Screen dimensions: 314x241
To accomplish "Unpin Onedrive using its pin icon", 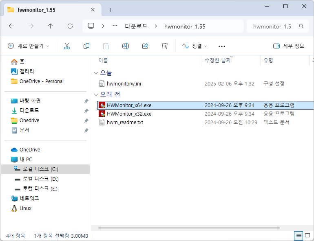I will (86, 120).
